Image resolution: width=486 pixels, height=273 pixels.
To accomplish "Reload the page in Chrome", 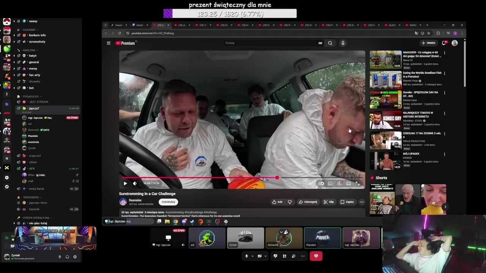I will coord(120,33).
